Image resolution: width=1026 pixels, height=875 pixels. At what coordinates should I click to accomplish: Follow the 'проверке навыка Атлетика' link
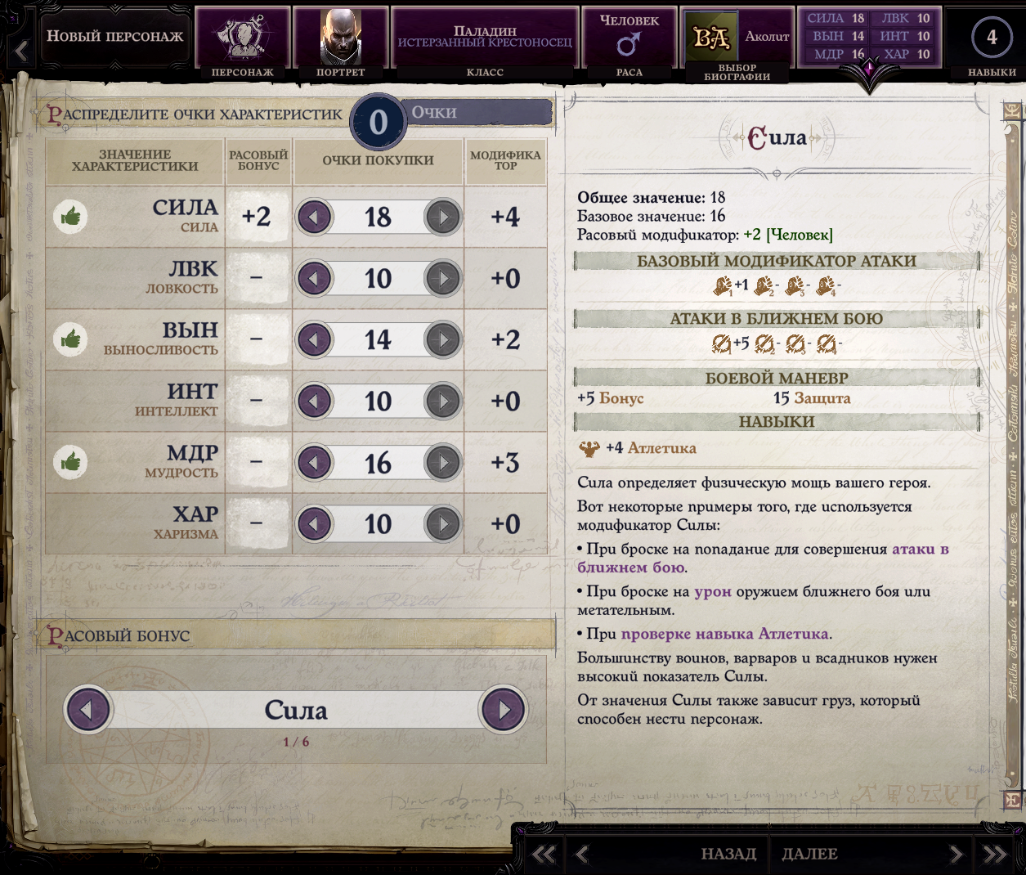click(x=725, y=634)
